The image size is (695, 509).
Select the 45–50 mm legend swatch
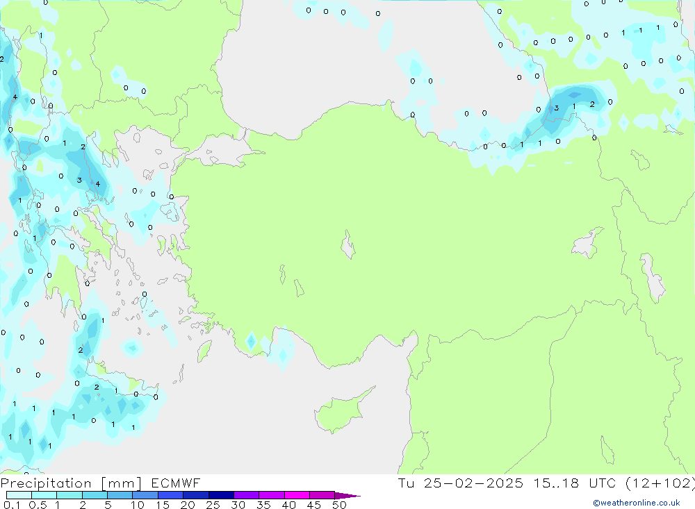click(322, 495)
